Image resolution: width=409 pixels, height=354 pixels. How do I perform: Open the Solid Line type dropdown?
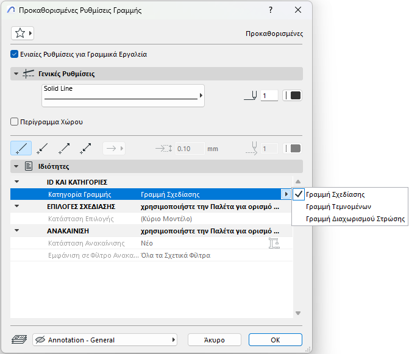point(123,96)
